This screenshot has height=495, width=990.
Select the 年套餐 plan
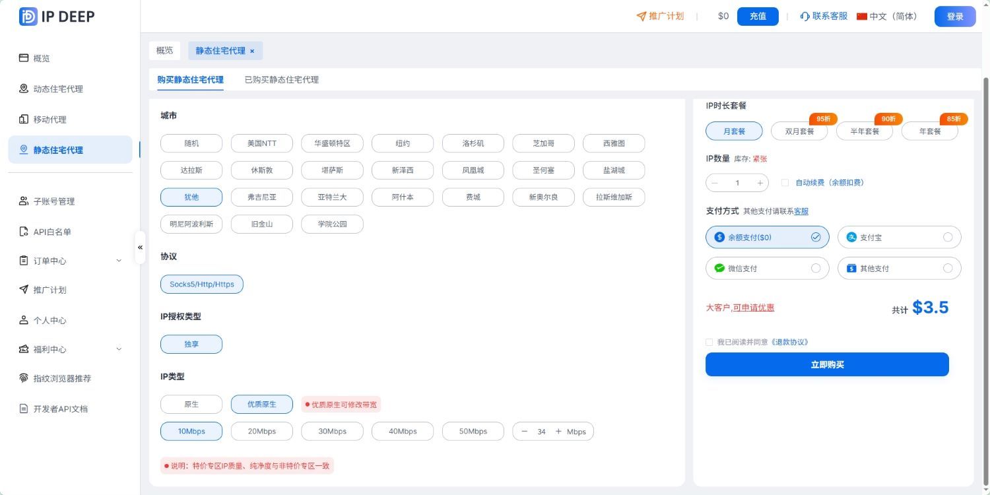pos(930,131)
